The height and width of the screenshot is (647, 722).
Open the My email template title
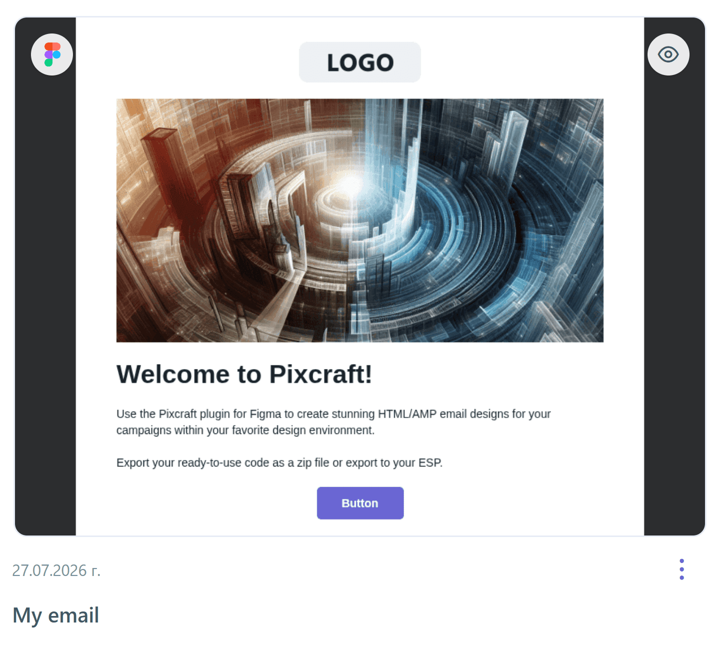(56, 615)
